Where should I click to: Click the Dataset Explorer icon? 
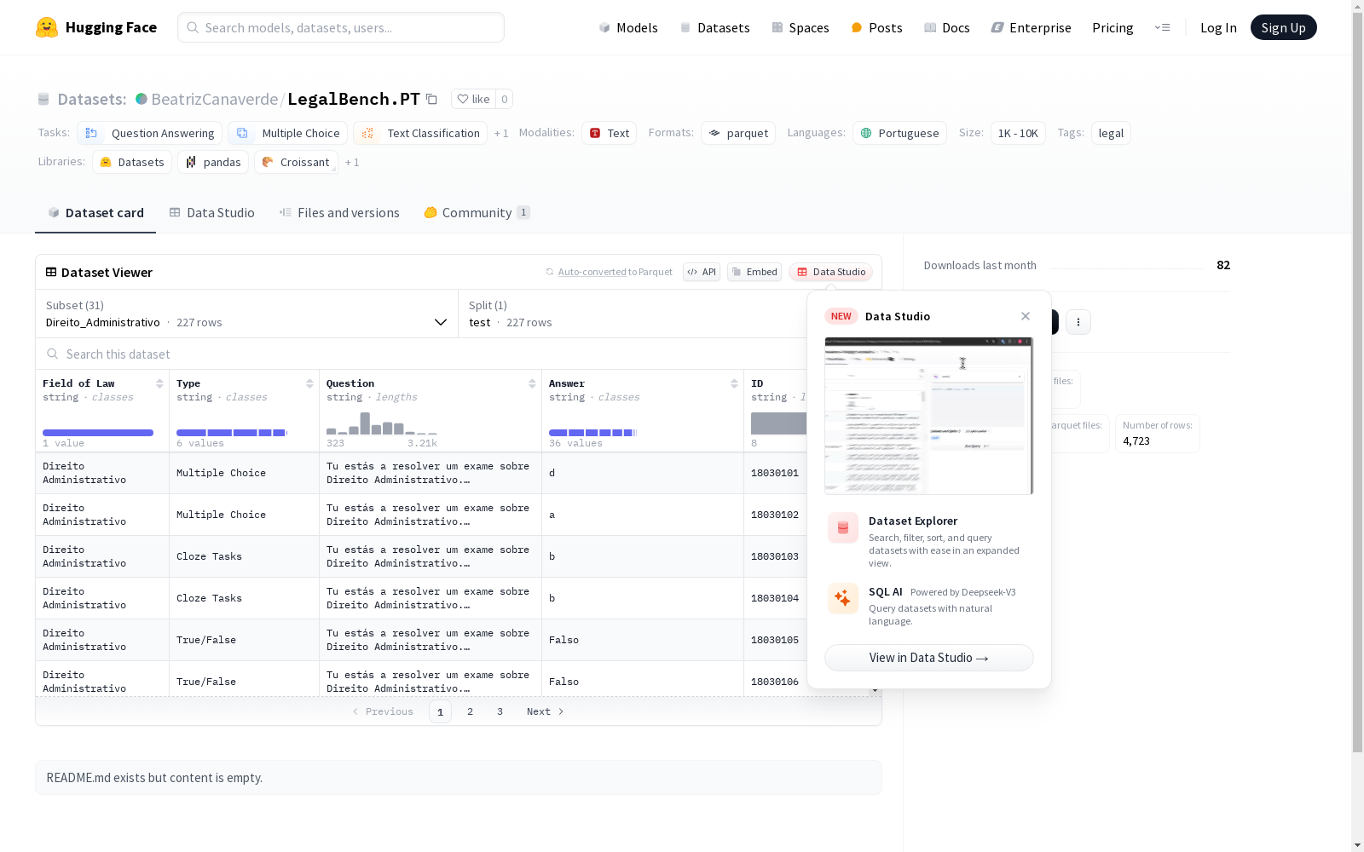pos(843,528)
